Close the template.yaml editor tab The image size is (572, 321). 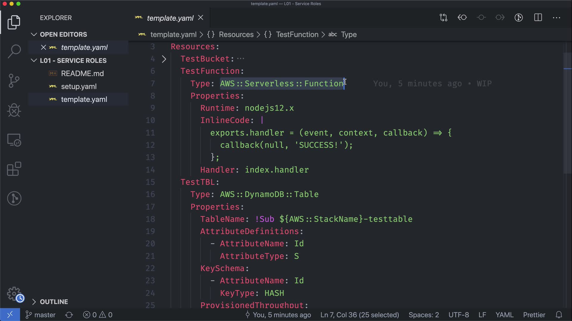(201, 18)
